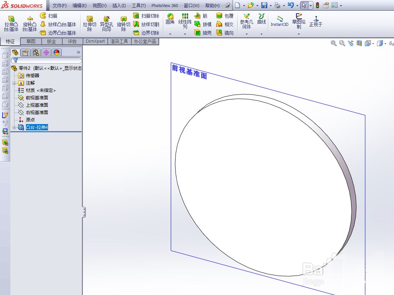Open the 帮助(H) menu

pyautogui.click(x=212, y=6)
